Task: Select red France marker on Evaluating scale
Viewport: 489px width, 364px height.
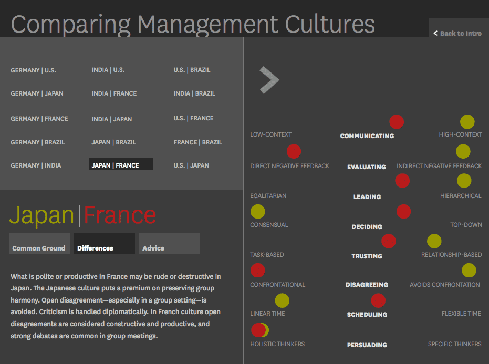Action: pos(294,152)
